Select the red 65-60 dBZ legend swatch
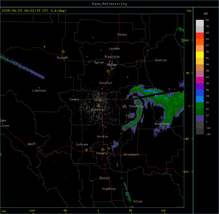This screenshot has height=214, width=219. click(x=200, y=36)
